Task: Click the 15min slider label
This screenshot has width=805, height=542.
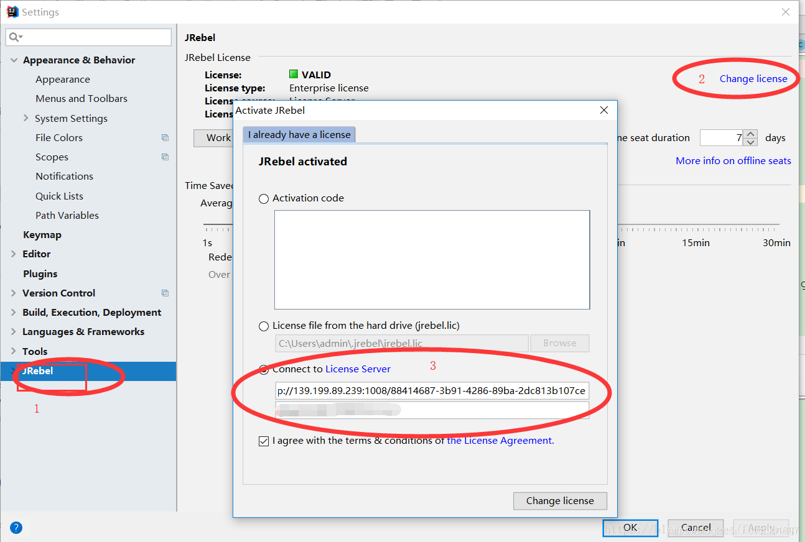Action: click(696, 243)
